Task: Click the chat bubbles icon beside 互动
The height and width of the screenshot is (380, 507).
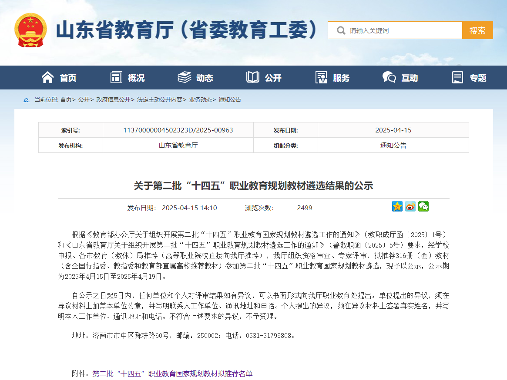Action: 389,77
